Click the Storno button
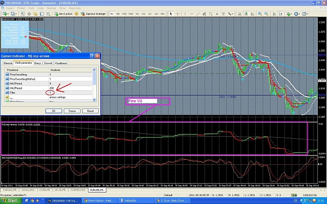Screen dimensions: 327x204 72,111
